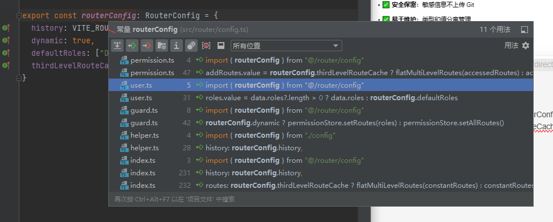The image size is (553, 222).
Task: Select permission.ts line 47 addRoutes usage
Action: [321, 73]
